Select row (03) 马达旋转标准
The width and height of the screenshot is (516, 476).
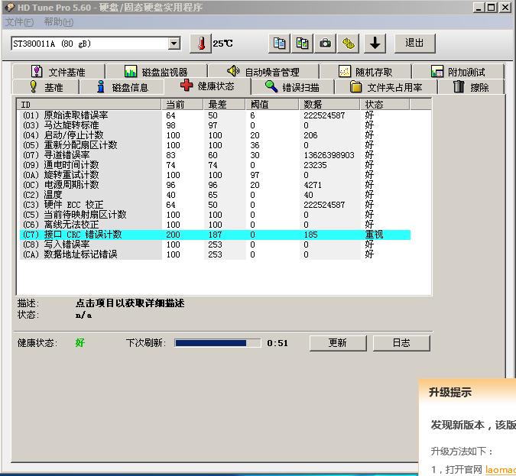[216, 125]
